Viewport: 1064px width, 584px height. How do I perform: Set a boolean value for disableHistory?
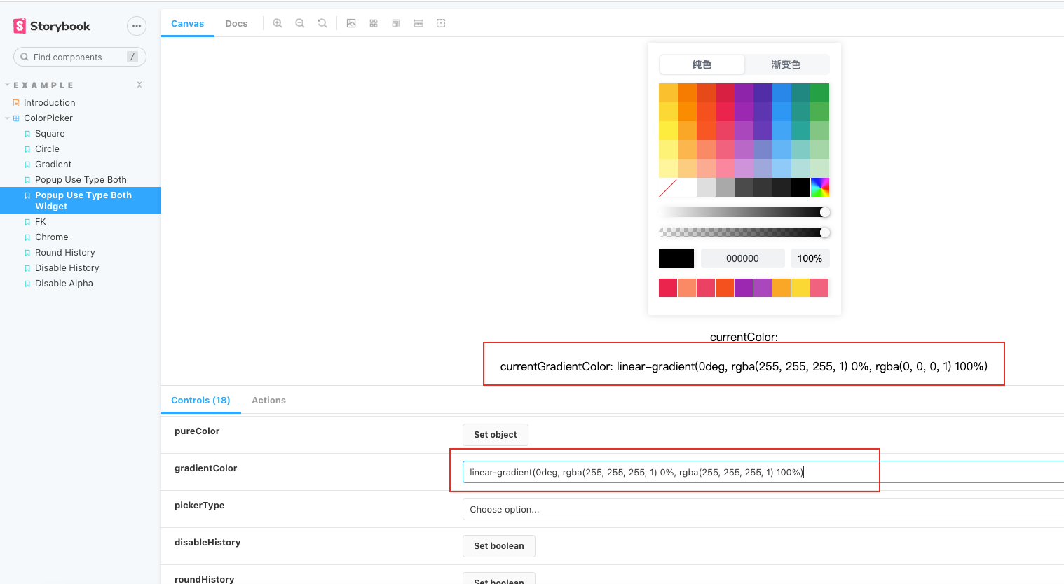(x=498, y=545)
